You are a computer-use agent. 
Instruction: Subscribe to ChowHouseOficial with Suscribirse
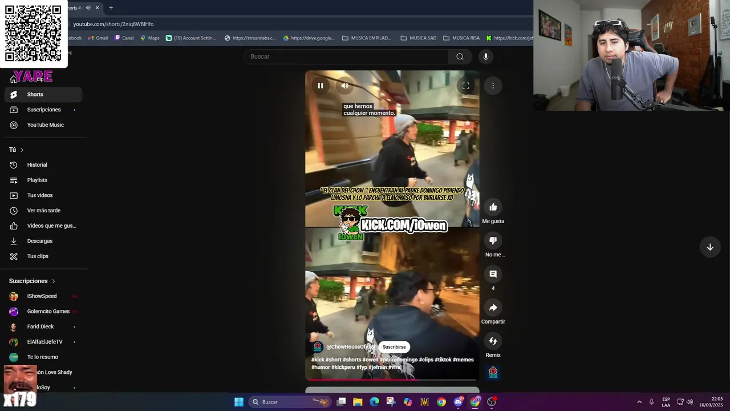[x=394, y=346]
